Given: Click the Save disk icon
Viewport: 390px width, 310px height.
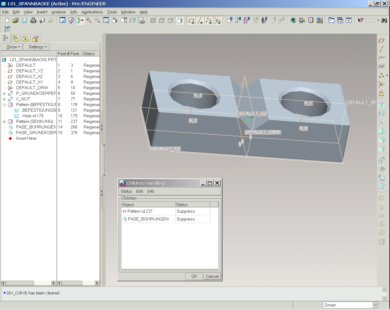Looking at the screenshot, I should pyautogui.click(x=24, y=20).
